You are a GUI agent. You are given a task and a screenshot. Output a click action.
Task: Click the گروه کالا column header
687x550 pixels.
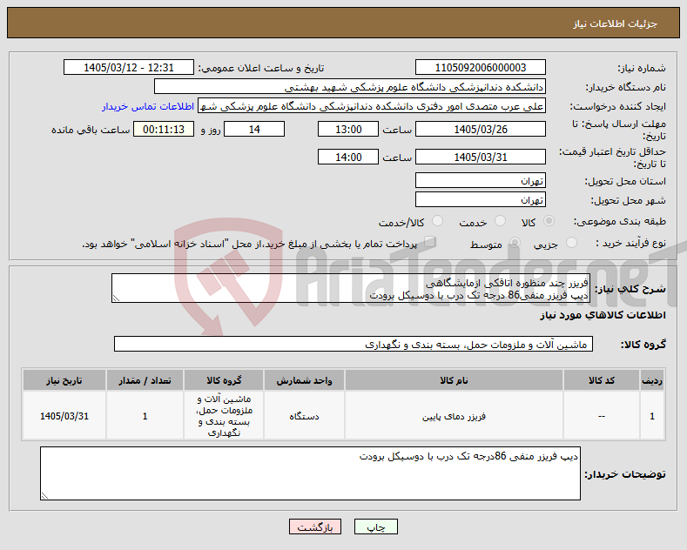point(224,380)
